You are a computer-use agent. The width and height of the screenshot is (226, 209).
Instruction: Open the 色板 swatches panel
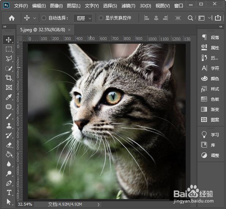coord(210,99)
